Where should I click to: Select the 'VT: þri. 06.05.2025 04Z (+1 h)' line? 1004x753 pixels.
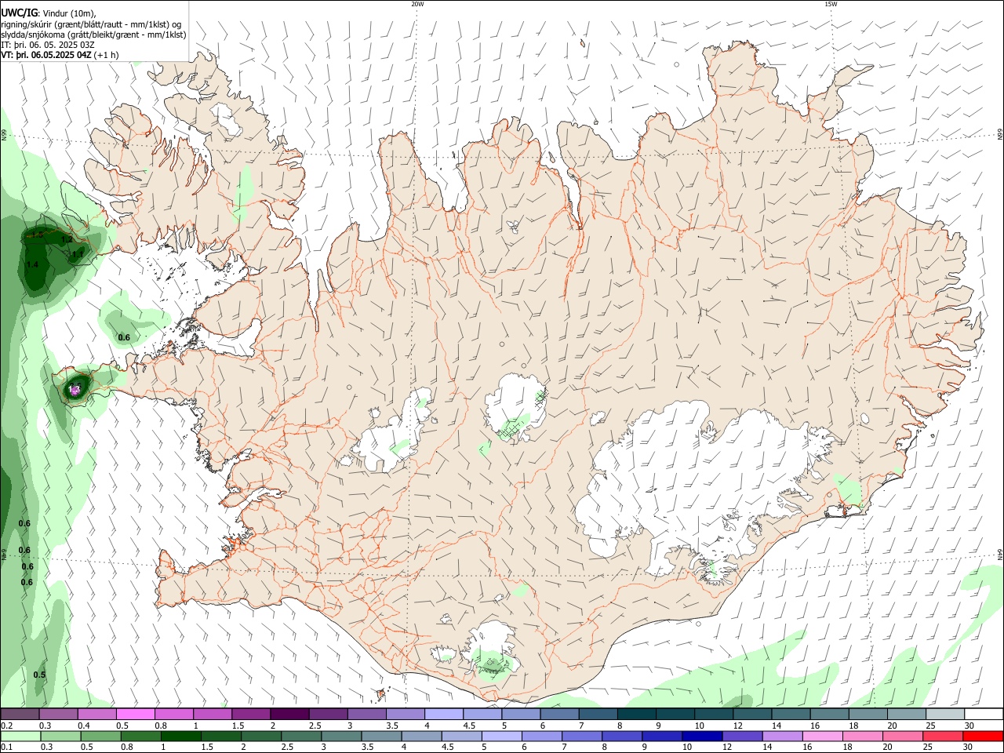pos(60,55)
